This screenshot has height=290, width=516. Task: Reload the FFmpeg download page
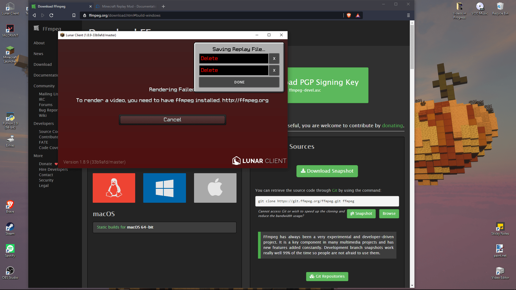click(x=51, y=15)
